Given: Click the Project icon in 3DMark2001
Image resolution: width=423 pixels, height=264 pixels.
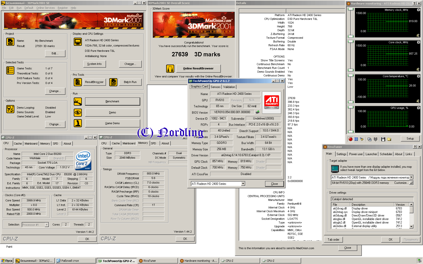Looking at the screenshot, I should (x=10, y=42).
